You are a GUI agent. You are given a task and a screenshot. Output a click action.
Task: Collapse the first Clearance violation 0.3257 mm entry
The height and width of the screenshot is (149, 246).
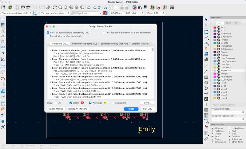[50, 51]
